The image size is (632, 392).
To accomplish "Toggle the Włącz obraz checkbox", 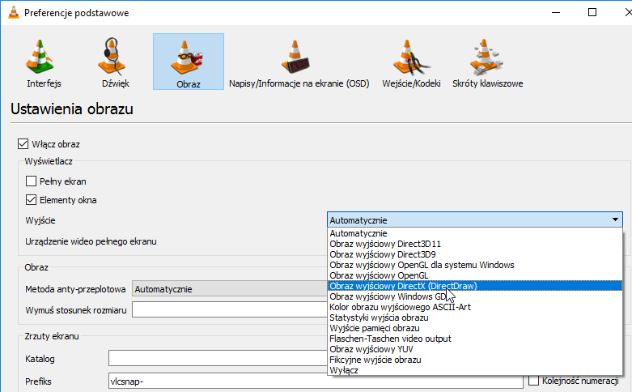I will point(23,144).
